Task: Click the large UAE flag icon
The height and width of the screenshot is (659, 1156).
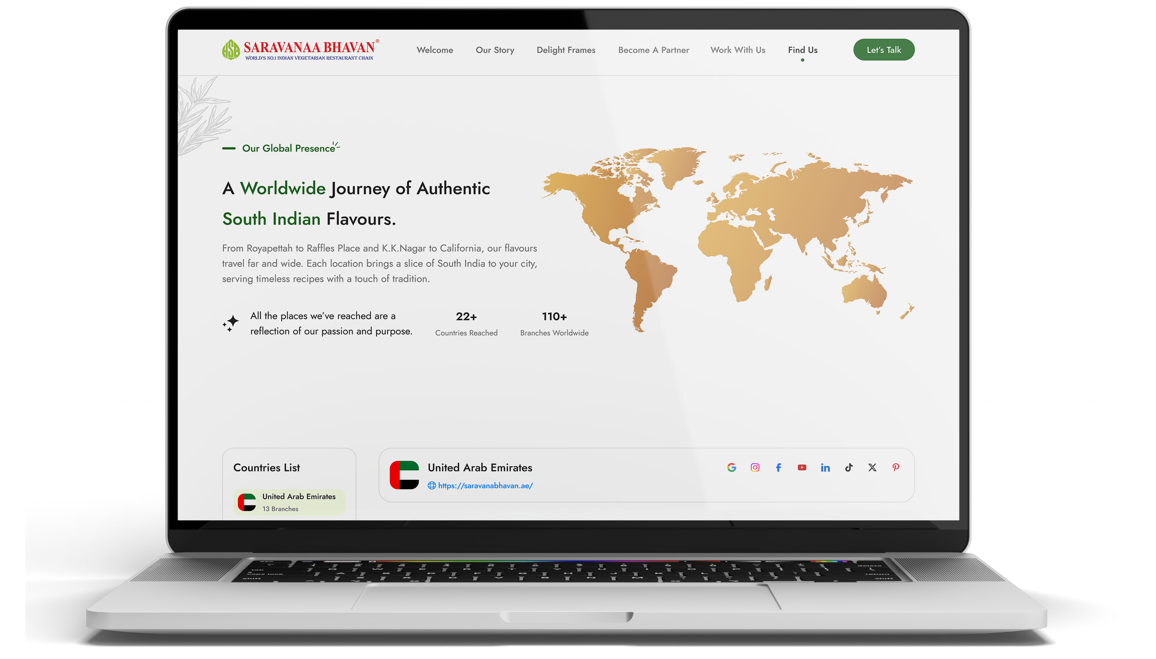Action: click(404, 475)
